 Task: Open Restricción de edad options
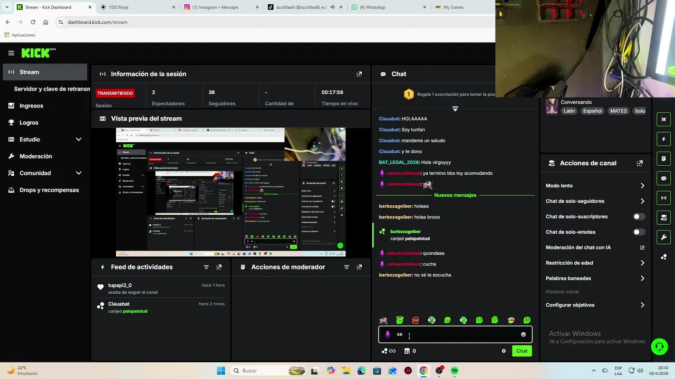point(595,263)
